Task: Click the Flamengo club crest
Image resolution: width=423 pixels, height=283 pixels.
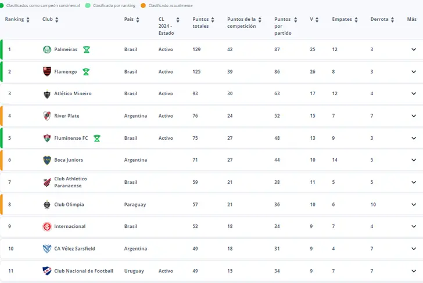Action: pyautogui.click(x=47, y=72)
